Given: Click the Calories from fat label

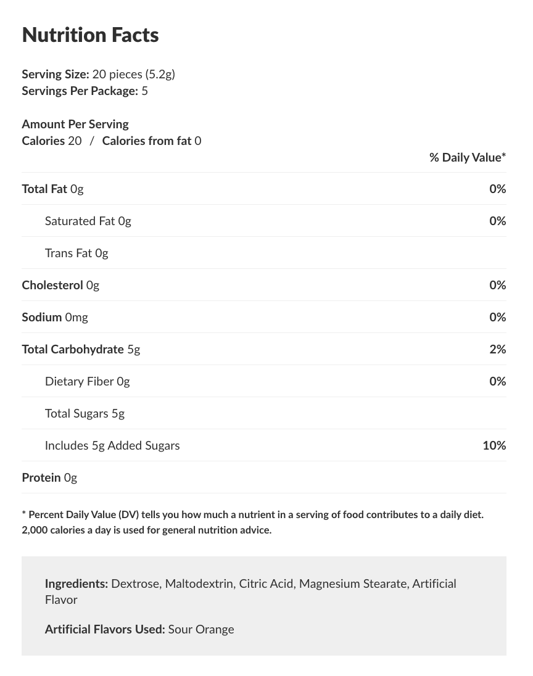Looking at the screenshot, I should click(147, 141).
